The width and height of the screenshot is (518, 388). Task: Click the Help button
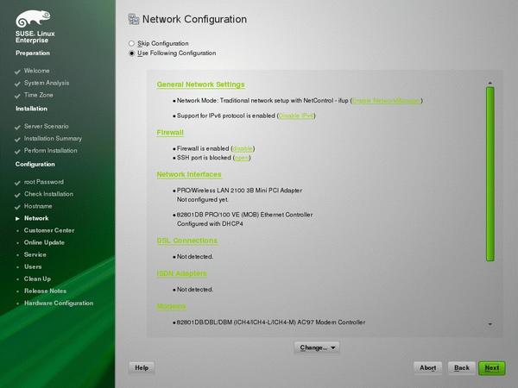tap(142, 368)
